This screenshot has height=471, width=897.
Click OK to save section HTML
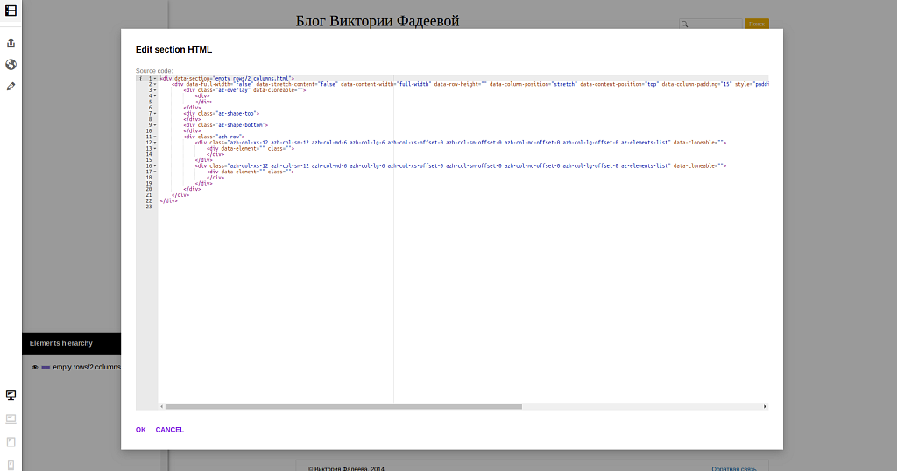click(x=141, y=430)
